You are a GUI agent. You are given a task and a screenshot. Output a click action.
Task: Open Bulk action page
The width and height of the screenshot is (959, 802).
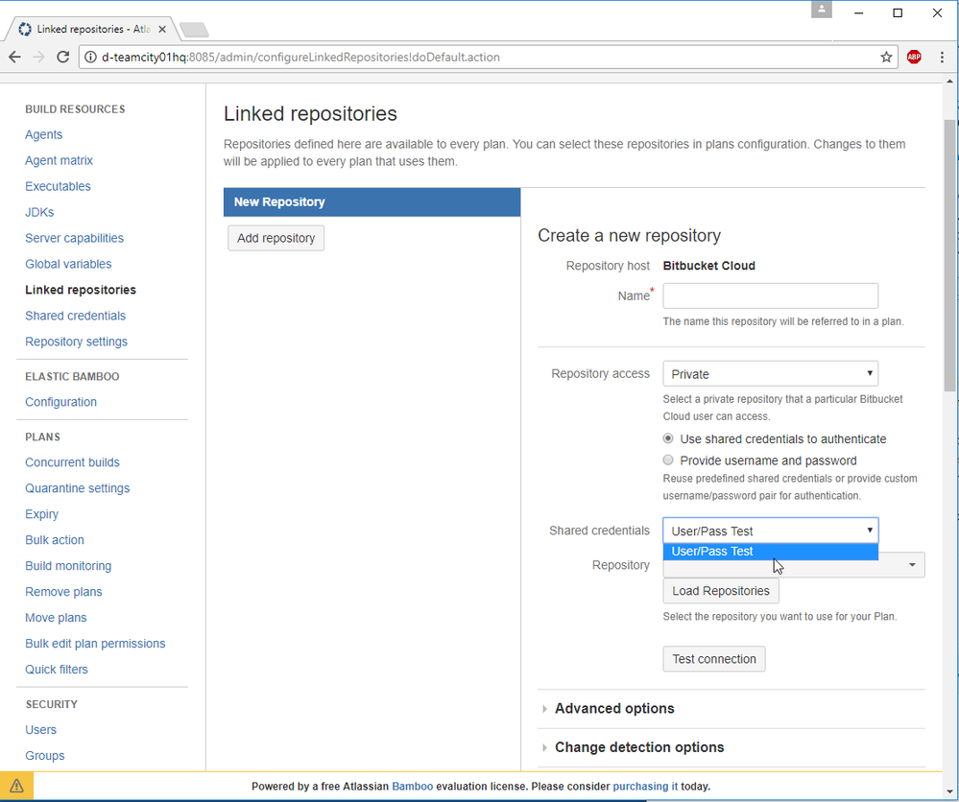pyautogui.click(x=55, y=540)
